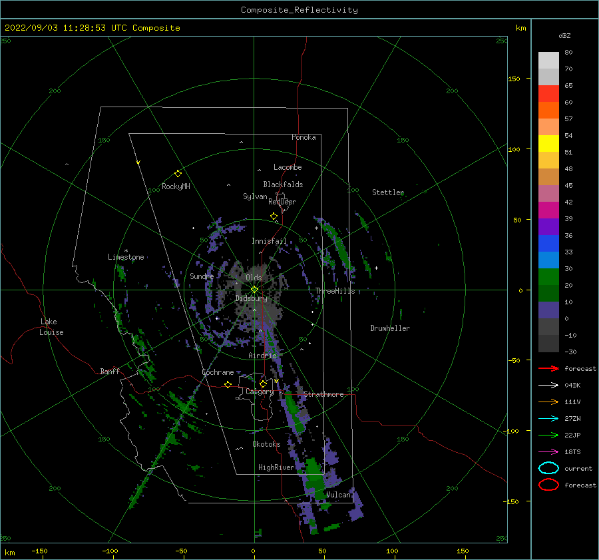Image resolution: width=599 pixels, height=560 pixels.
Task: Click the yellow diamond at the radar center
Action: coord(254,290)
